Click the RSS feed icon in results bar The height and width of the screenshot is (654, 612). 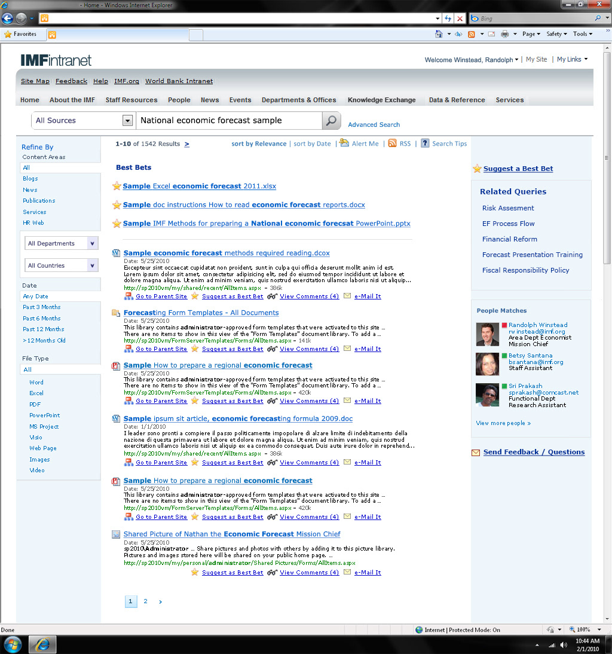[x=392, y=143]
